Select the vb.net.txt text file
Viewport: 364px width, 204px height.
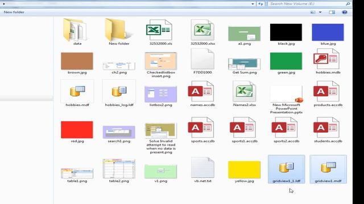pyautogui.click(x=202, y=168)
